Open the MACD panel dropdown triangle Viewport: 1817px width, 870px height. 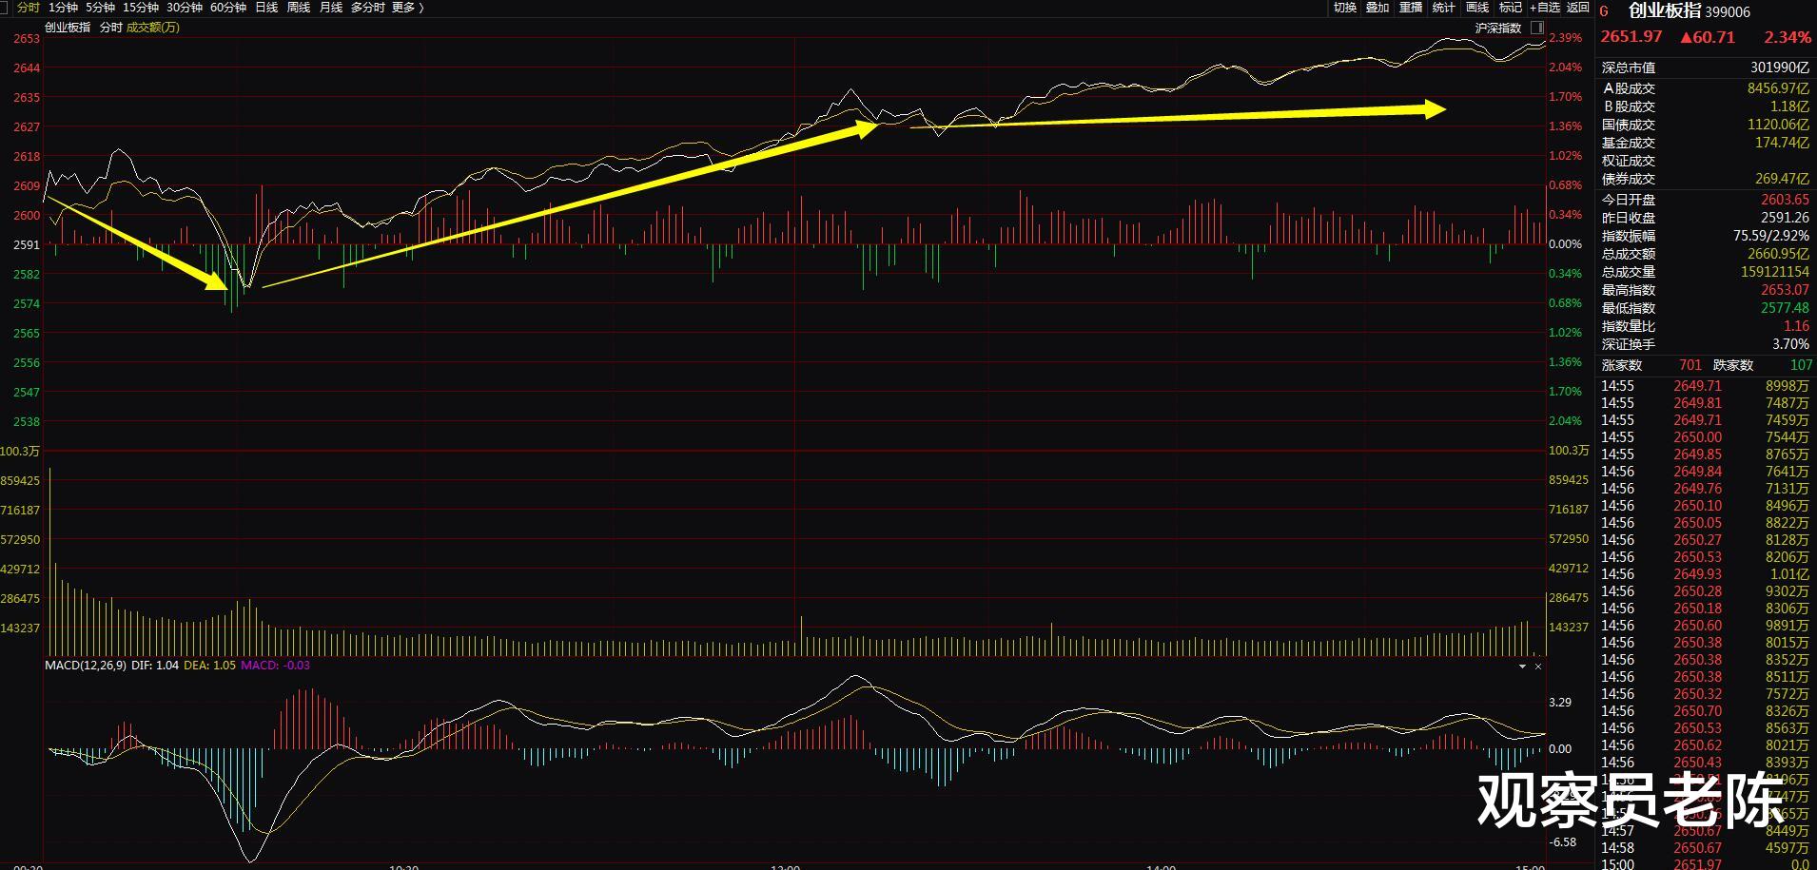point(1522,667)
